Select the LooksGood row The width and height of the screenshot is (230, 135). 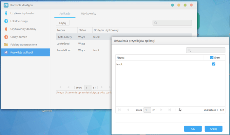[x=84, y=43]
